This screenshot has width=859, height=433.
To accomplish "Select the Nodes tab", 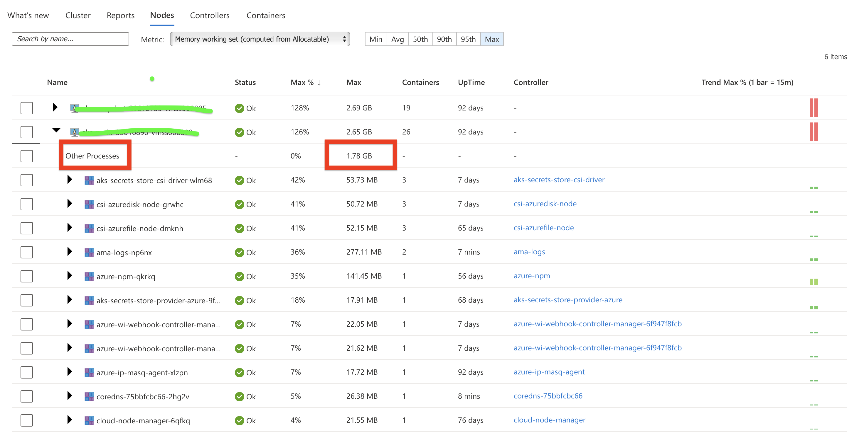I will (x=162, y=15).
